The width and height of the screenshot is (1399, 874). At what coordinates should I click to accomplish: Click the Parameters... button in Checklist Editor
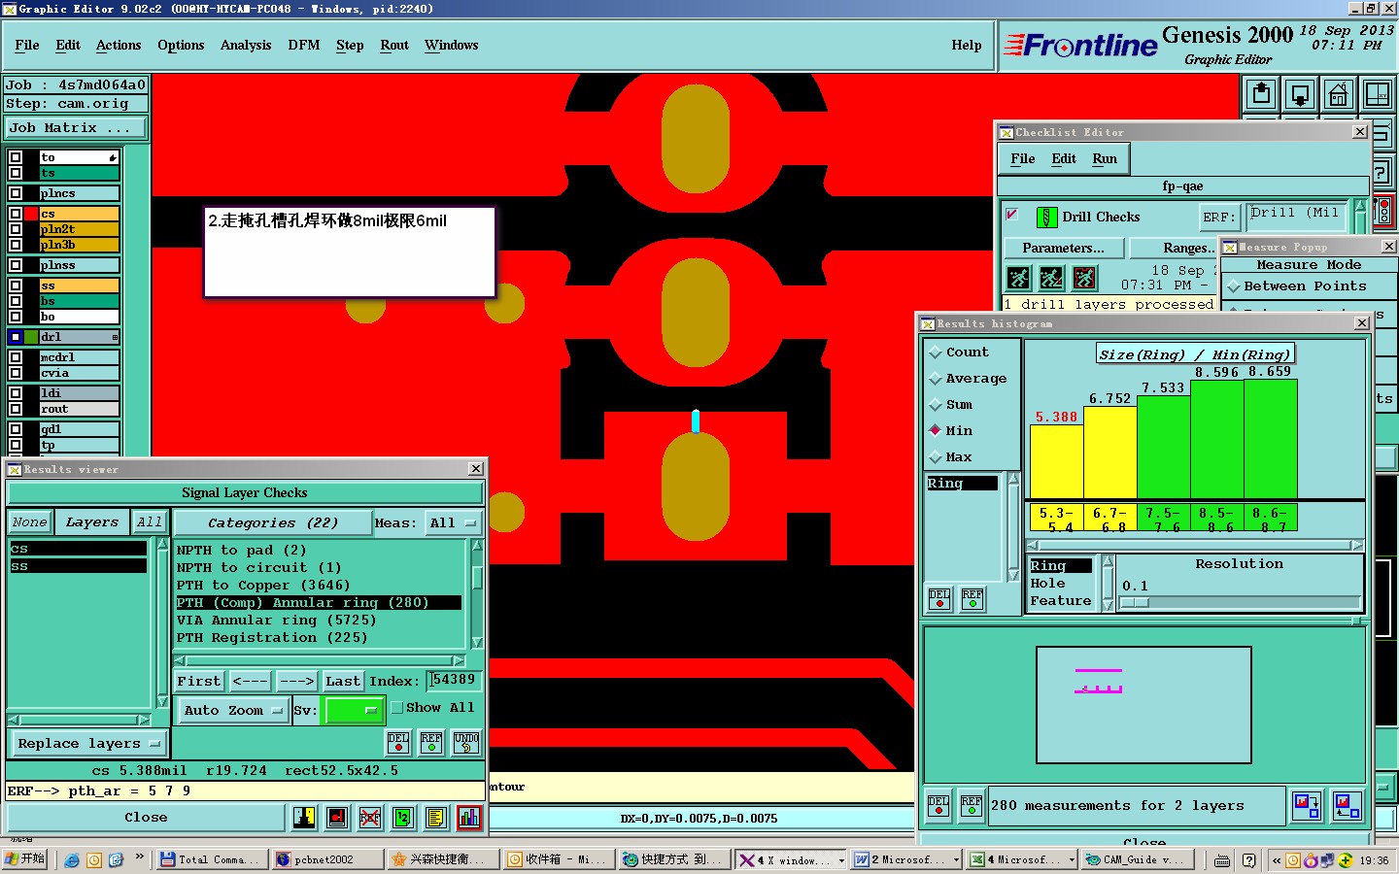(1063, 249)
